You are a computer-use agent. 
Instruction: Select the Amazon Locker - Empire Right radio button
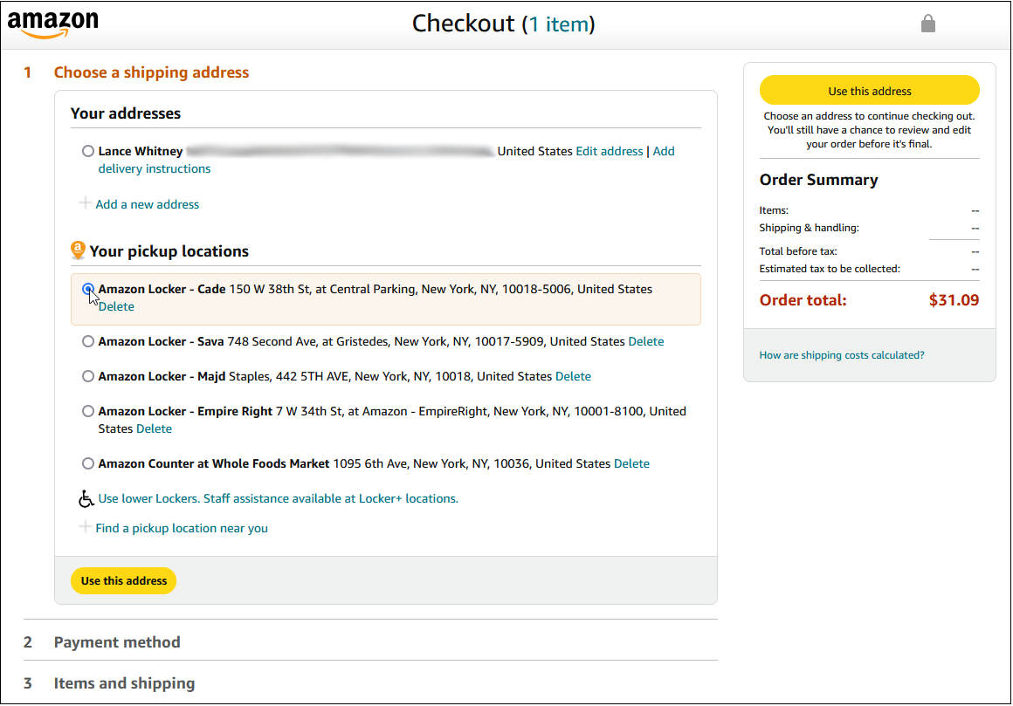coord(88,411)
